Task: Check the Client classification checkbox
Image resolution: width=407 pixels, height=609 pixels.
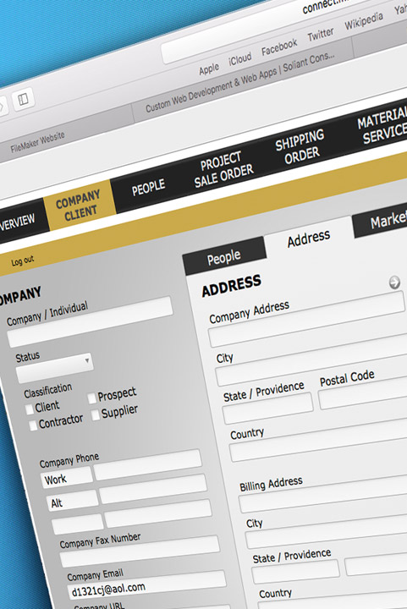Action: [x=29, y=409]
